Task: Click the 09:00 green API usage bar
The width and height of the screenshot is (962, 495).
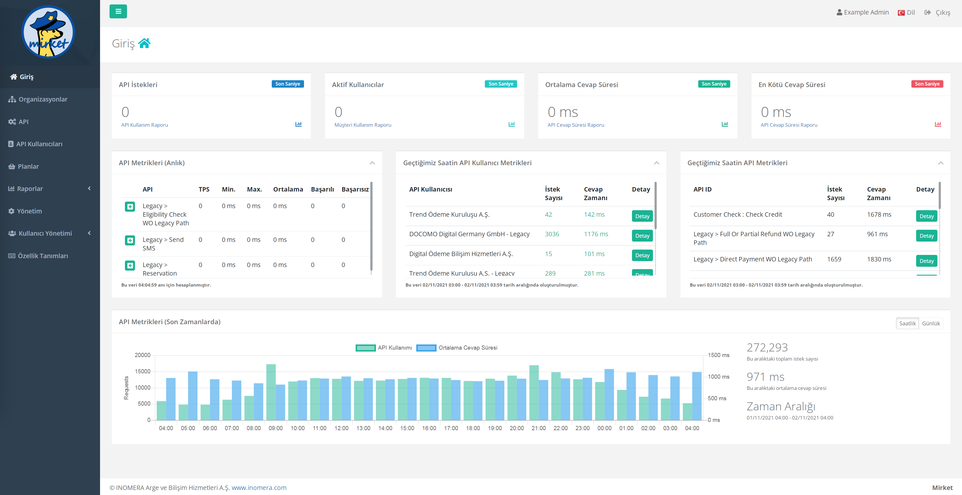Action: click(271, 392)
